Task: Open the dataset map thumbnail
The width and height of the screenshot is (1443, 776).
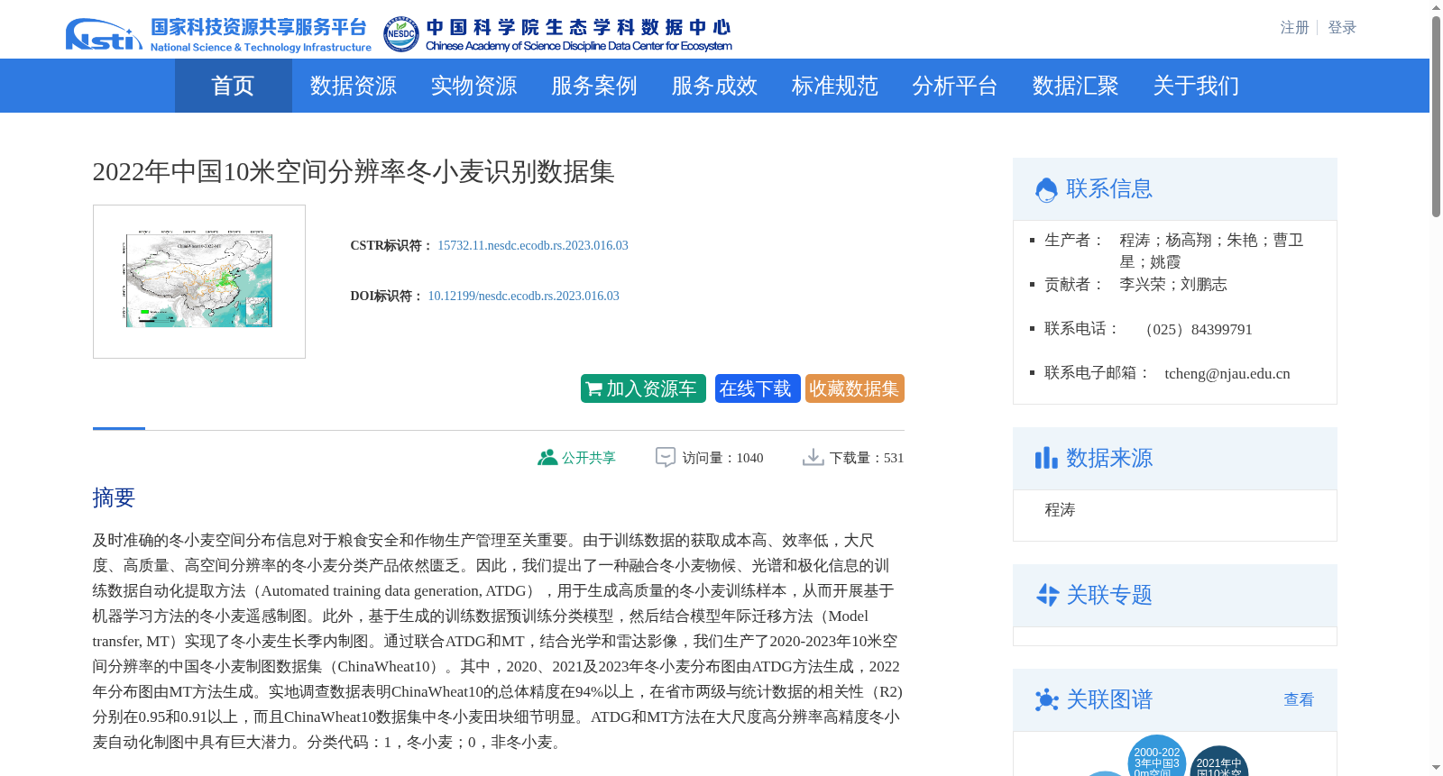Action: 199,281
